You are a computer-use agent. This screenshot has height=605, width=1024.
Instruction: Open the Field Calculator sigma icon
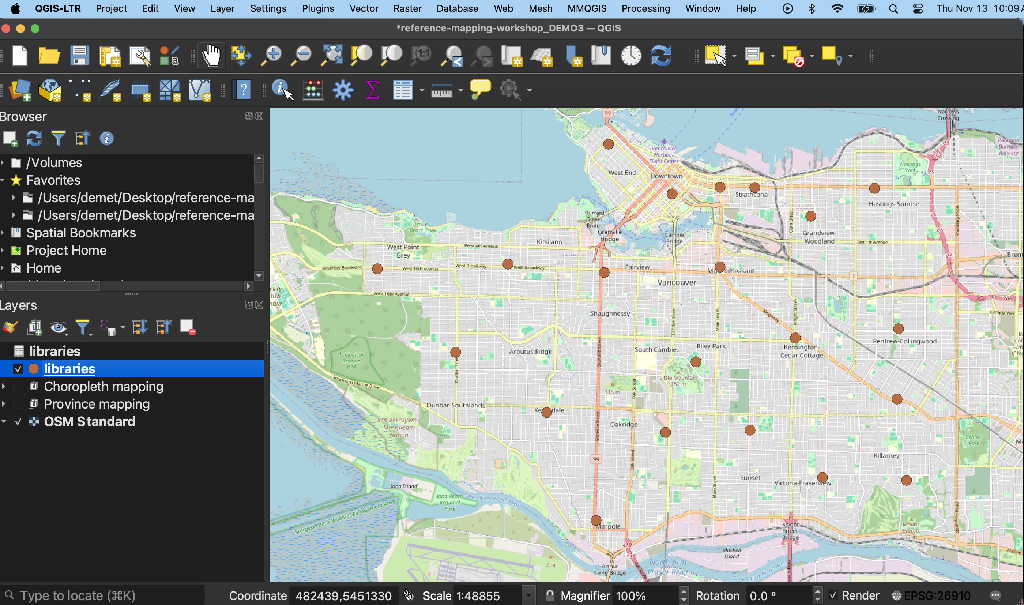[x=372, y=90]
